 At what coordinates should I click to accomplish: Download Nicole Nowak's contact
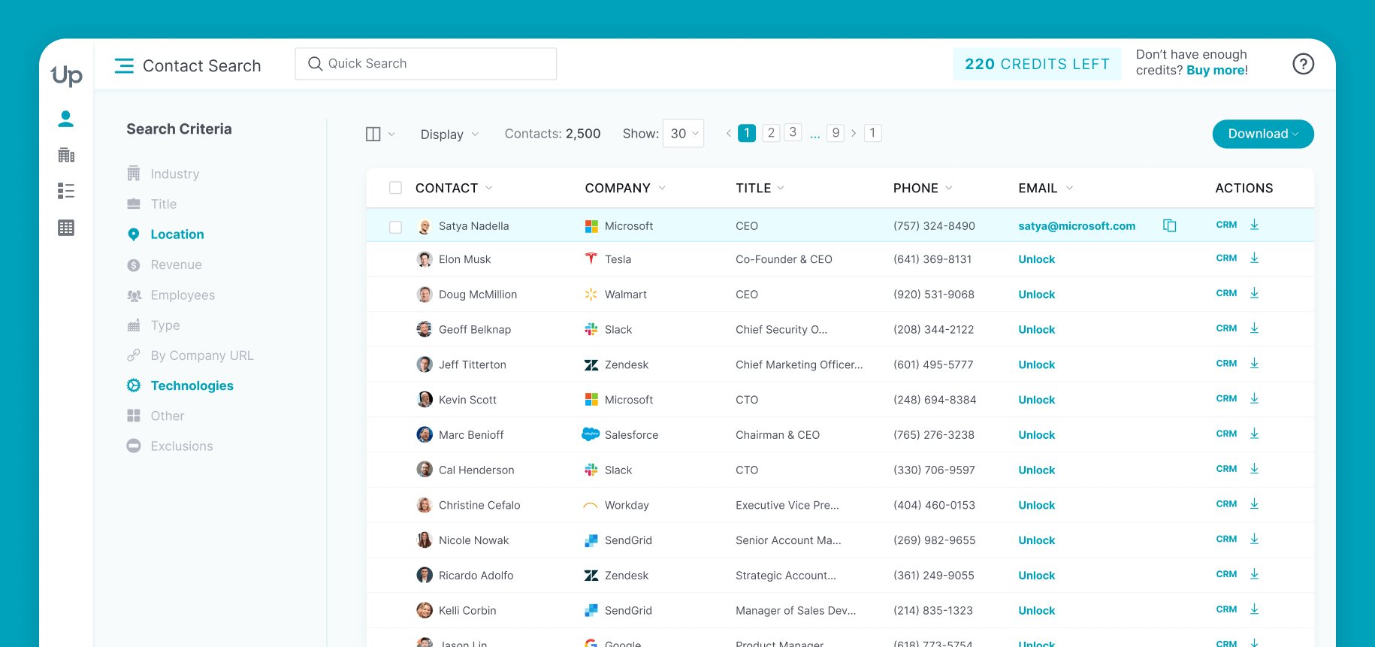[x=1254, y=539]
